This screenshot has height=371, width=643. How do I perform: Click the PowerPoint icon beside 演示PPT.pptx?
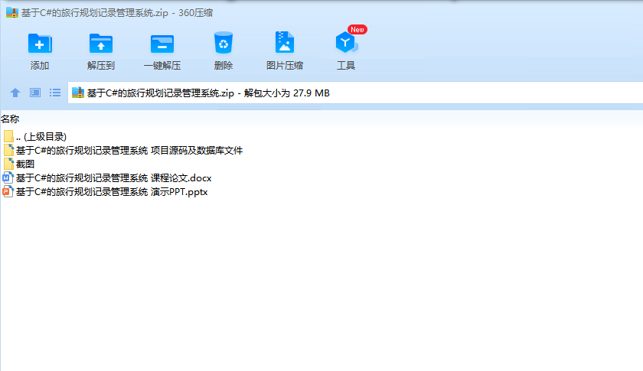coord(8,191)
